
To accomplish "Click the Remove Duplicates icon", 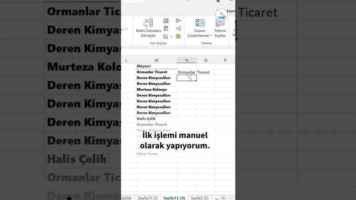I will (166, 28).
